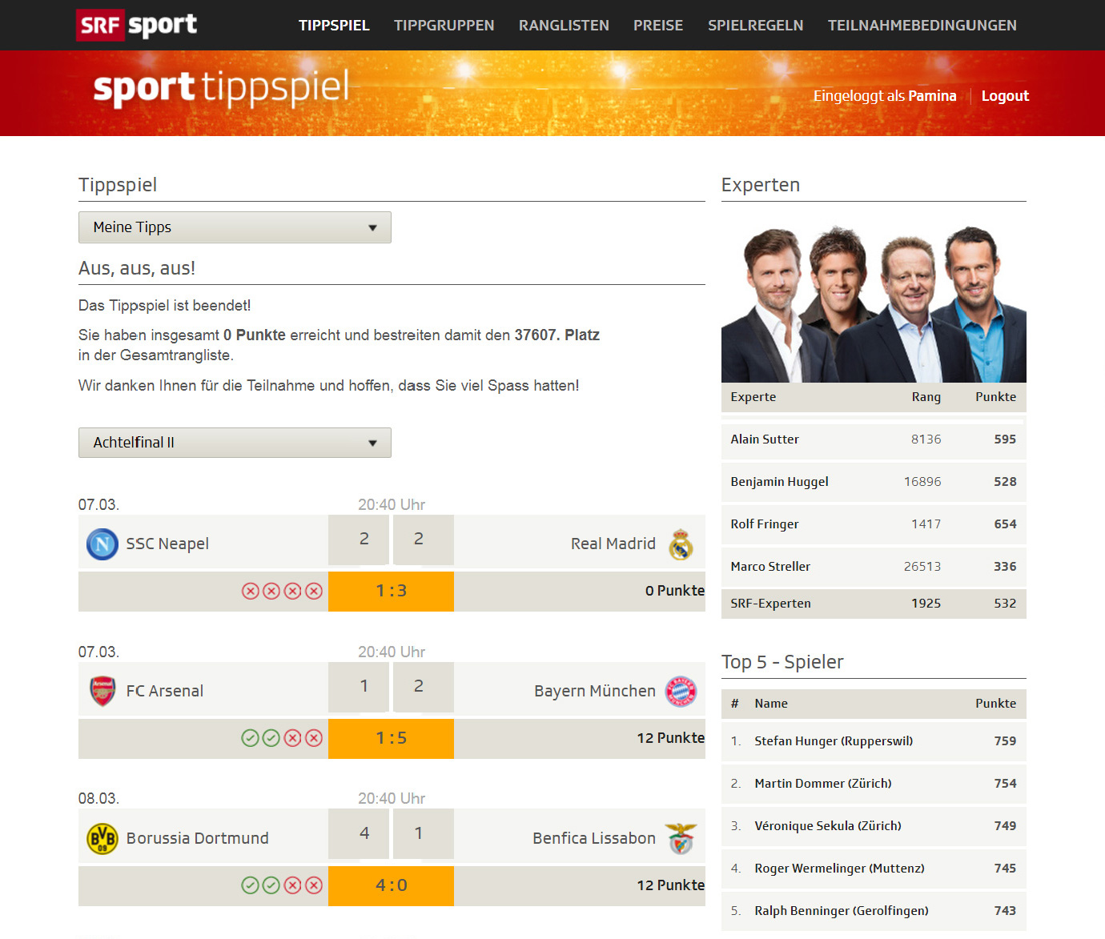Click Benfica Lissabon away tip box showing 1
Image resolution: width=1105 pixels, height=939 pixels.
point(423,834)
